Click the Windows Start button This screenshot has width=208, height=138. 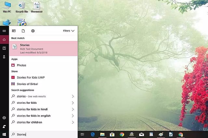[x=4, y=134]
